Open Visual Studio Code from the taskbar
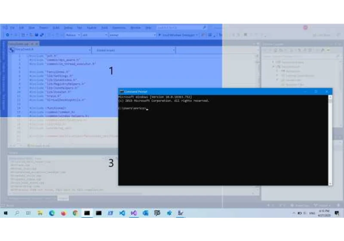Viewport: 344px width, 241px height. (122, 213)
